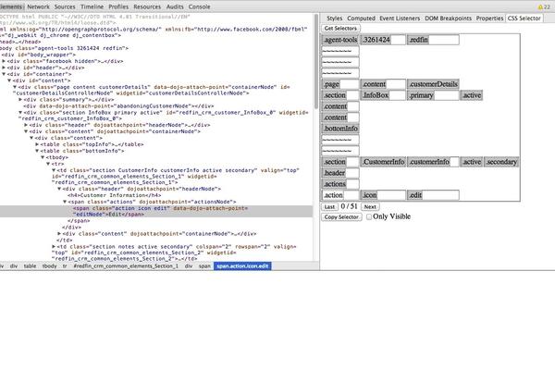Click the warning count icon showing 22
This screenshot has height=370, width=555.
tap(544, 6)
